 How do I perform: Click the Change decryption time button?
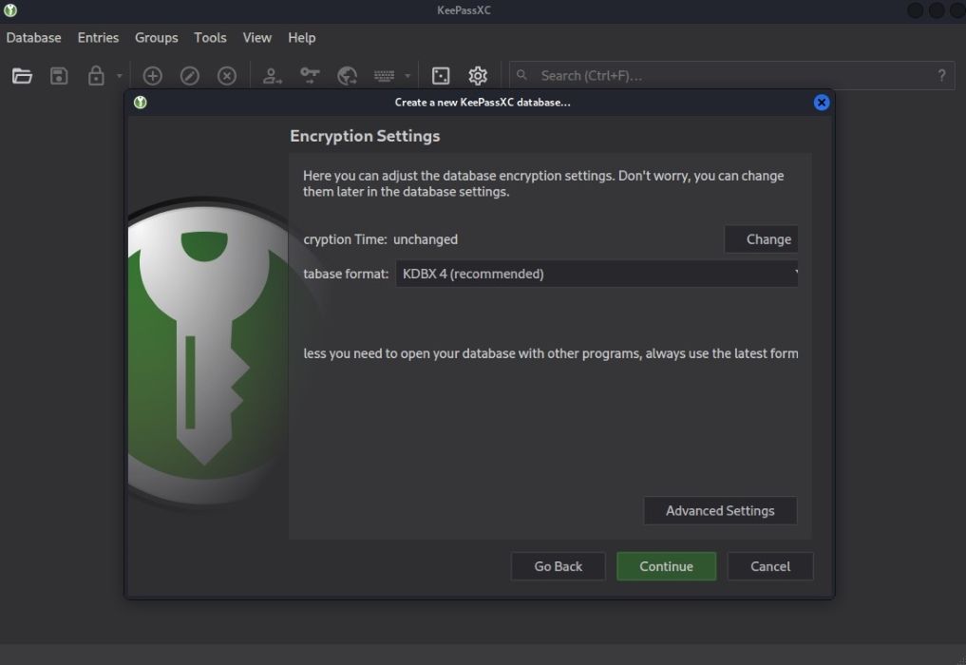[761, 239]
